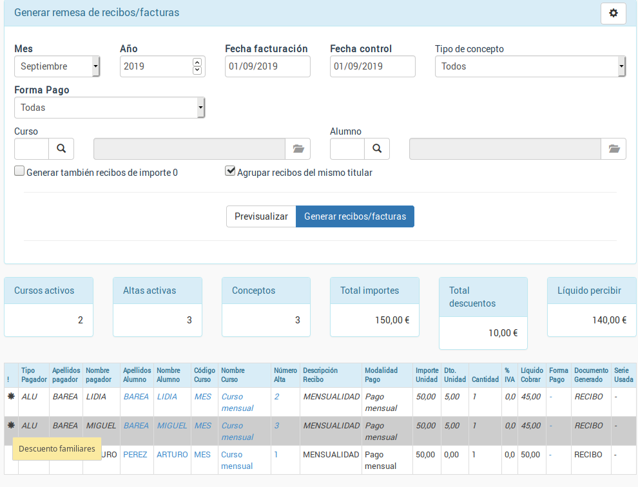Image resolution: width=638 pixels, height=487 pixels.
Task: Open Curso mensual link in ARTURO row
Action: [237, 460]
